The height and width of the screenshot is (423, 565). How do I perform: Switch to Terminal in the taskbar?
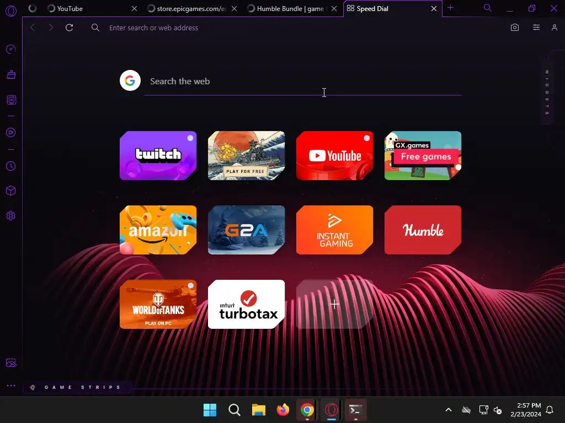[356, 410]
